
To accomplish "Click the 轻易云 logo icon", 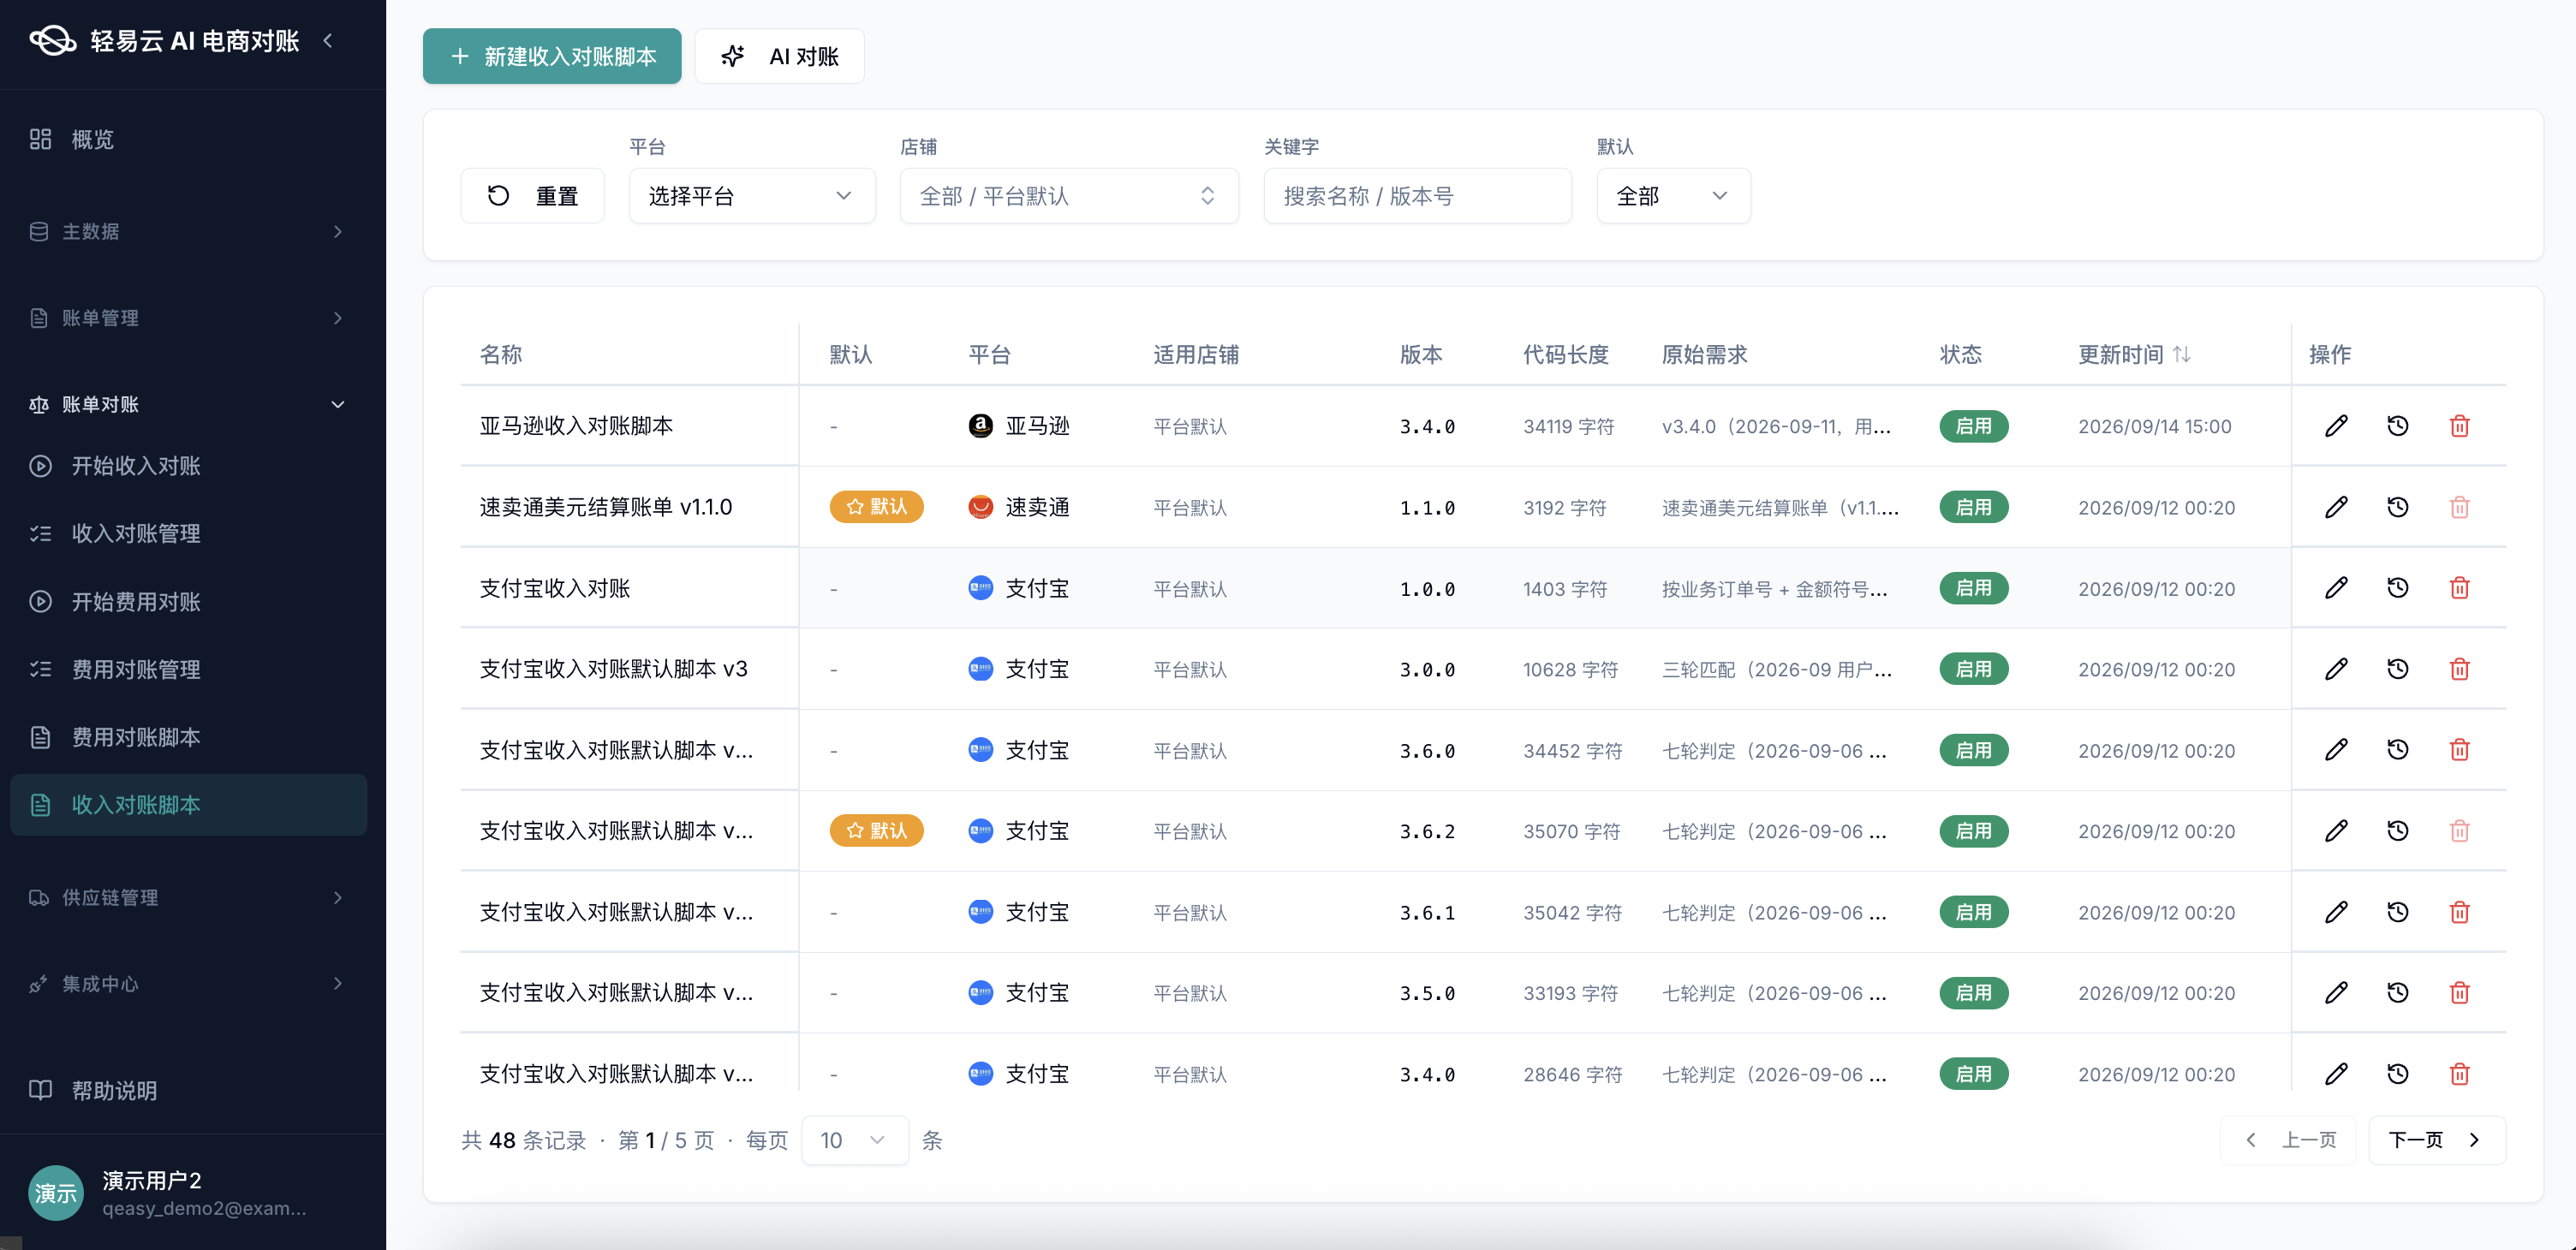I will point(53,41).
